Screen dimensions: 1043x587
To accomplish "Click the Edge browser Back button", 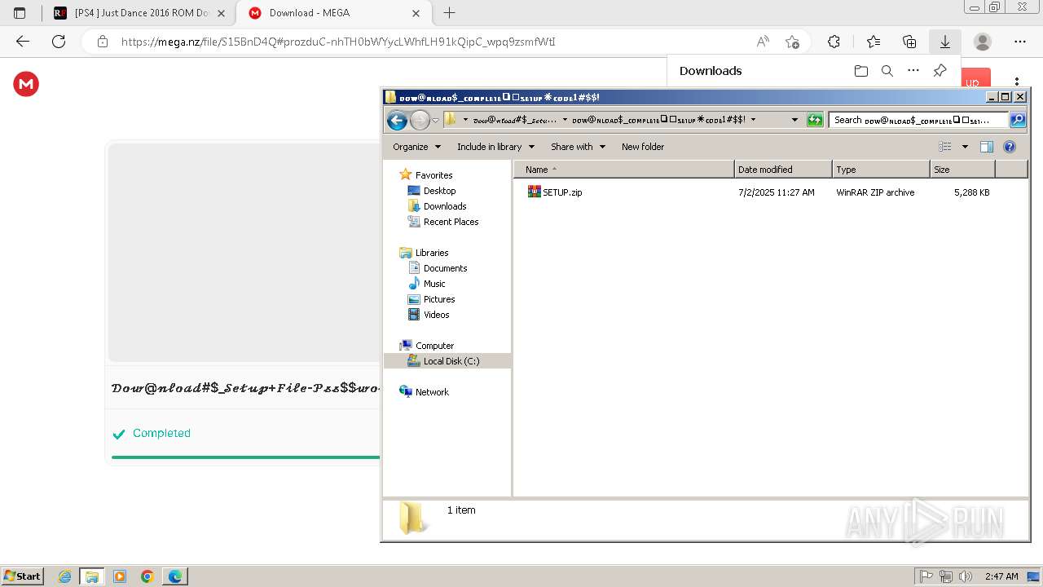I will click(x=23, y=42).
